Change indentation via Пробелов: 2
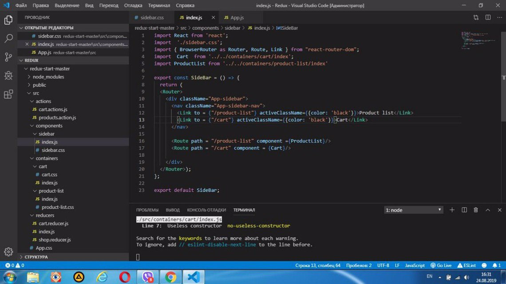The width and height of the screenshot is (506, 284). pos(359,265)
